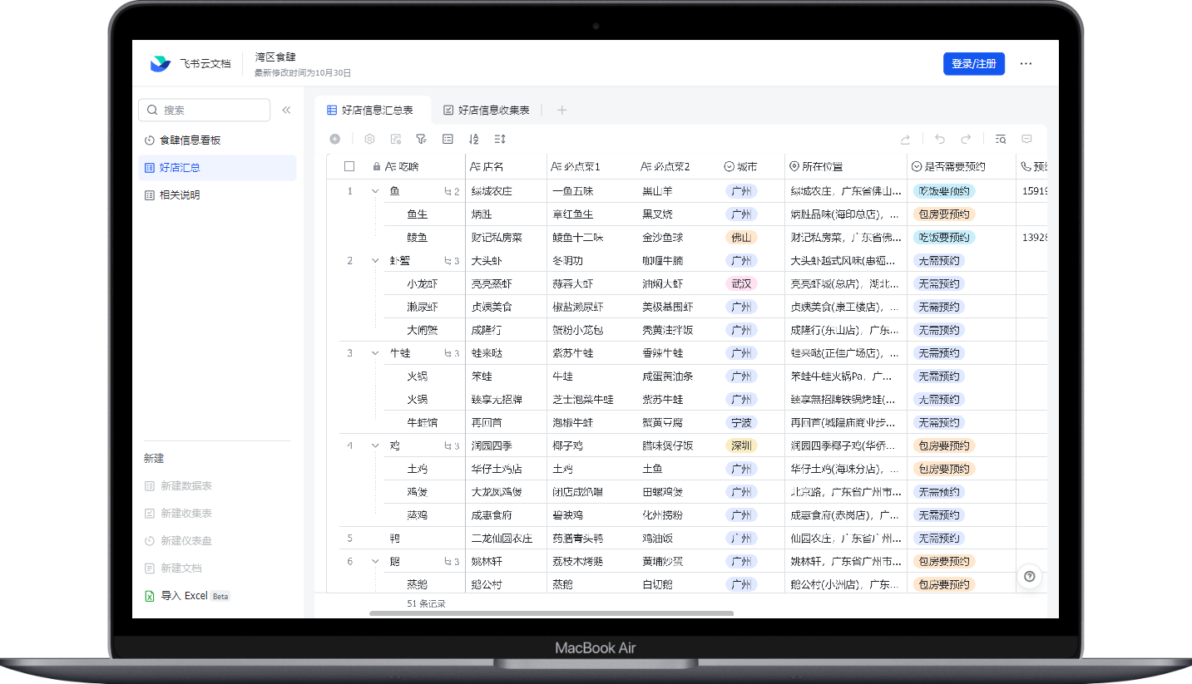Click the 导入 Excel icon
This screenshot has height=684, width=1192.
coord(150,596)
